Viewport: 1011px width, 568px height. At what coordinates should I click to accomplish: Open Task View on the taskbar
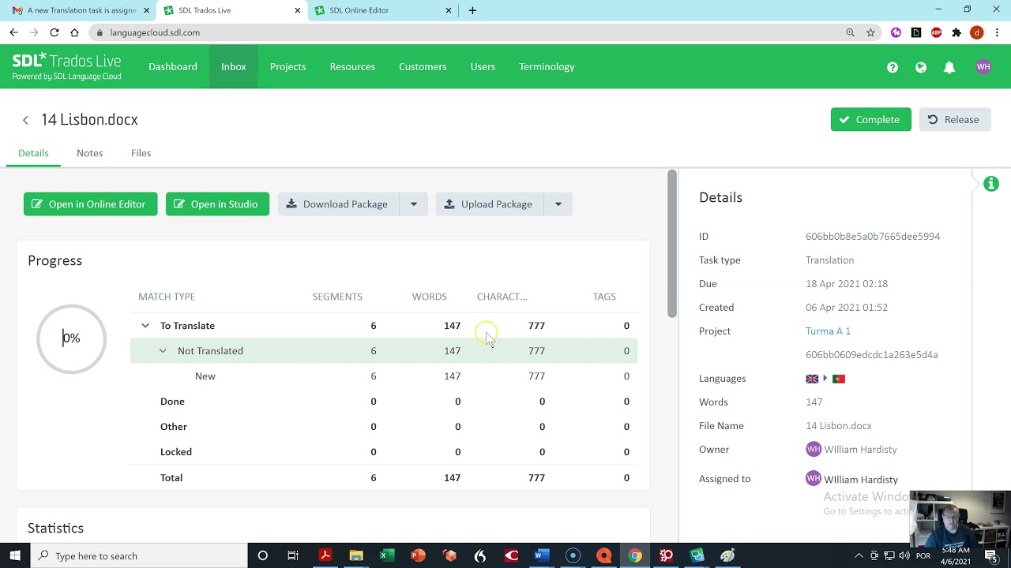pyautogui.click(x=293, y=555)
